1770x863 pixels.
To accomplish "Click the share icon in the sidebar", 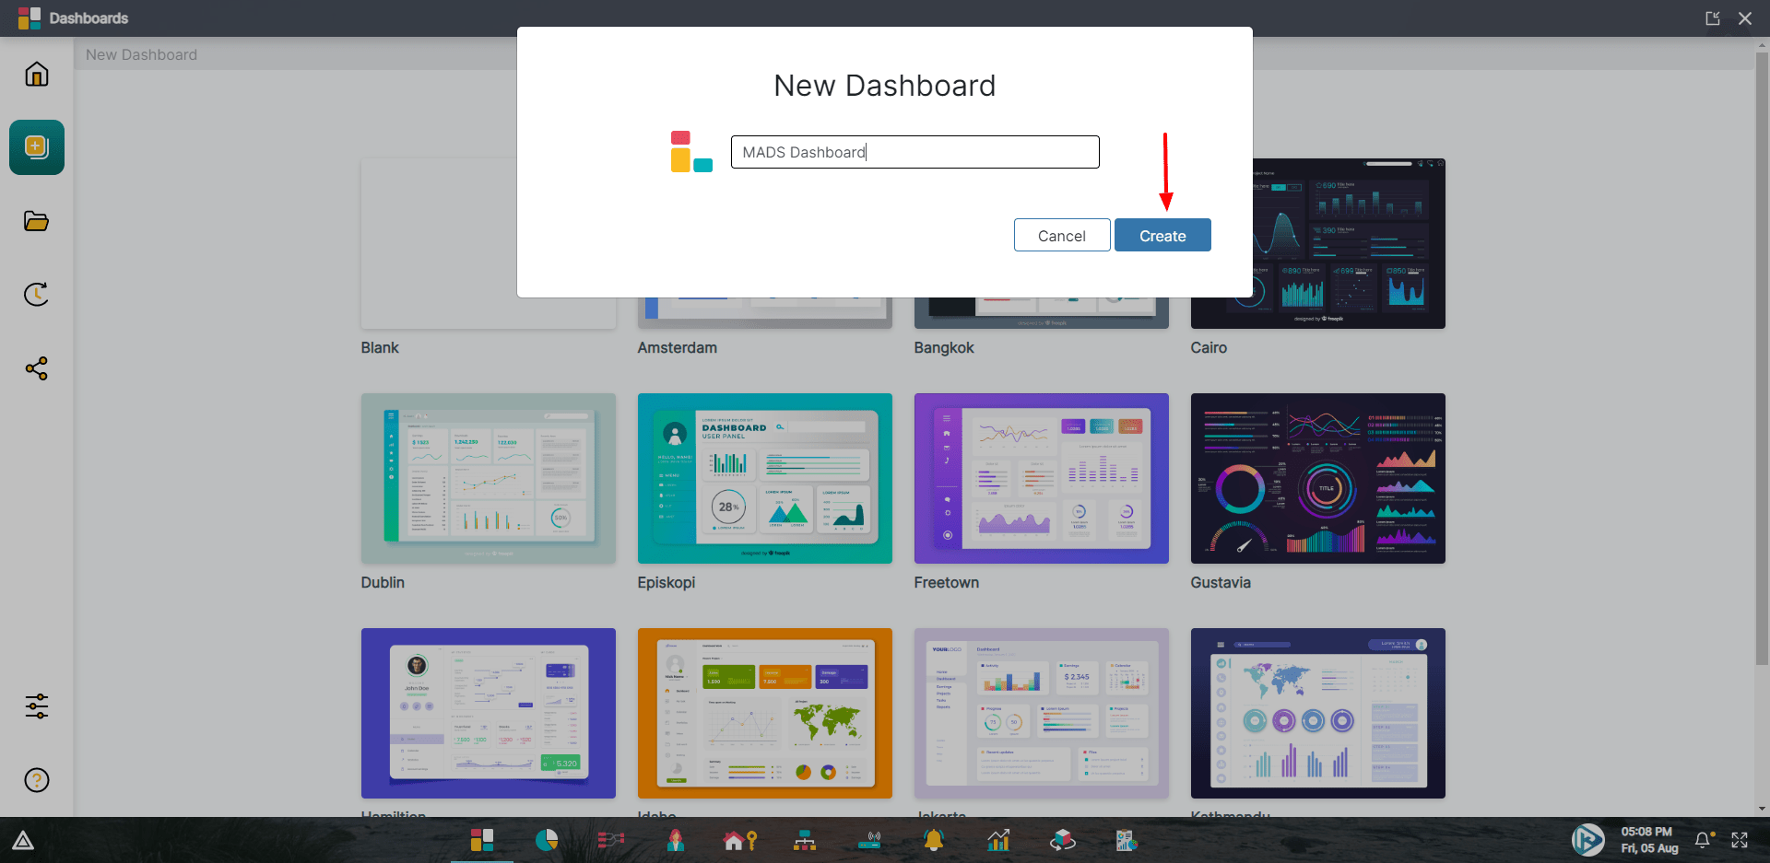I will point(36,368).
